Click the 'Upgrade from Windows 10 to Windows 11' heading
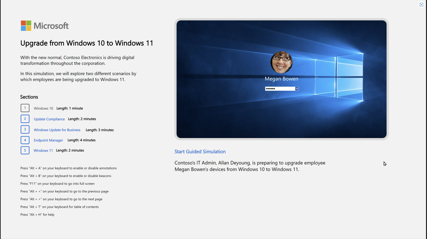Viewport: 427px width, 239px height. tap(87, 43)
